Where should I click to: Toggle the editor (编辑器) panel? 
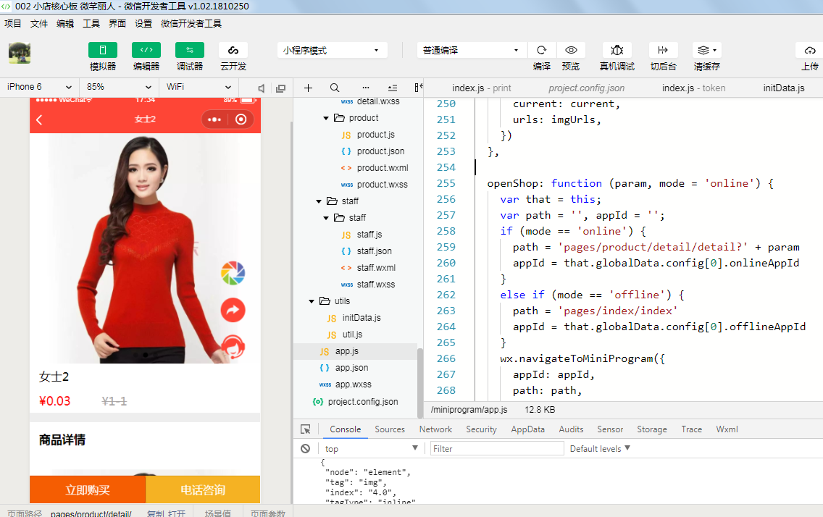coord(146,50)
